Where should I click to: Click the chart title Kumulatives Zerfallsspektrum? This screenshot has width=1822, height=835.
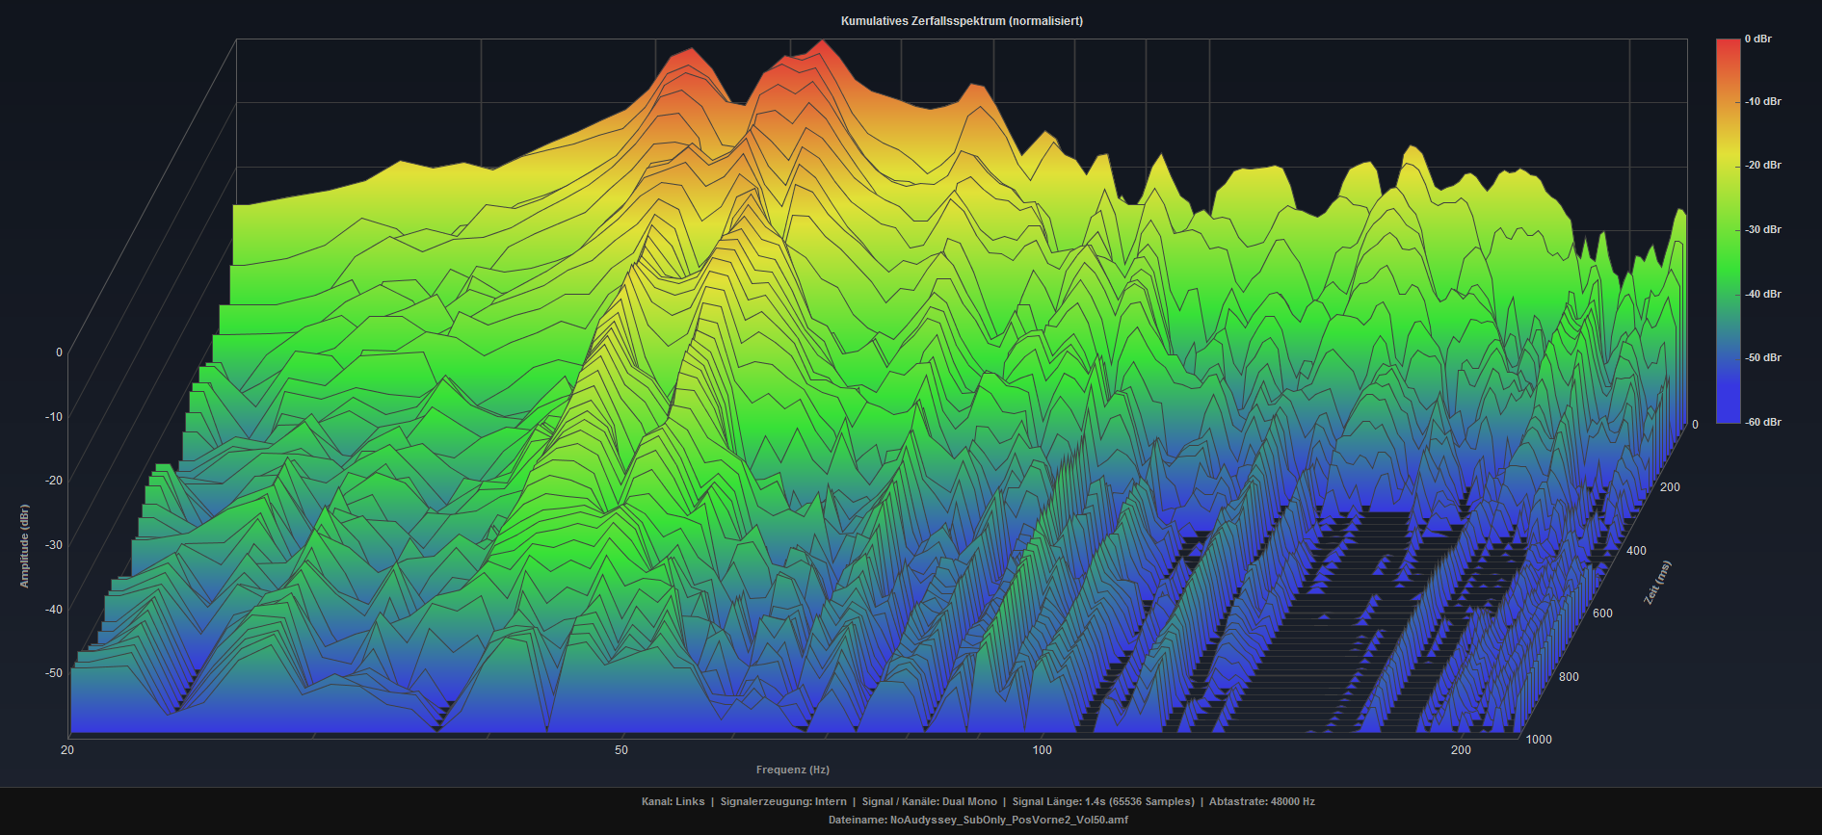tap(961, 21)
